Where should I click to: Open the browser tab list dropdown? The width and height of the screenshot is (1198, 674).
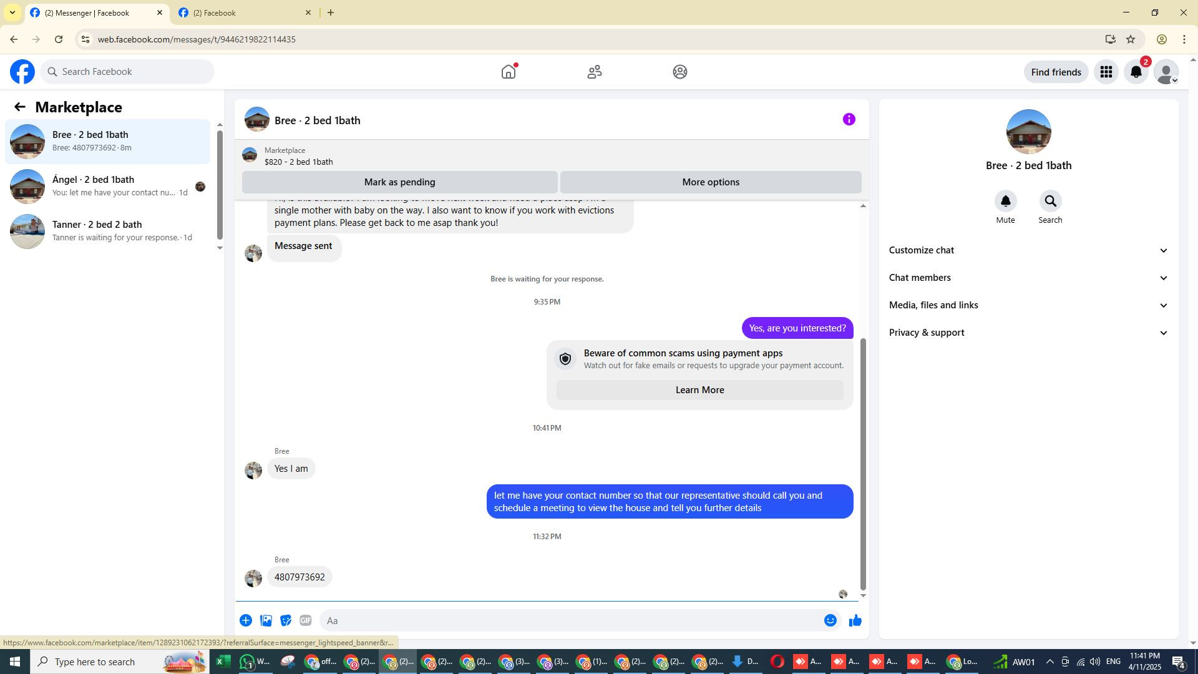click(12, 12)
